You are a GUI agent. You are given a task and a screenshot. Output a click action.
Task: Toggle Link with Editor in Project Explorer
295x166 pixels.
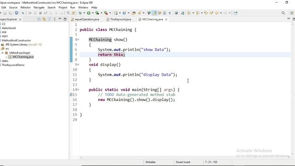(x=44, y=19)
